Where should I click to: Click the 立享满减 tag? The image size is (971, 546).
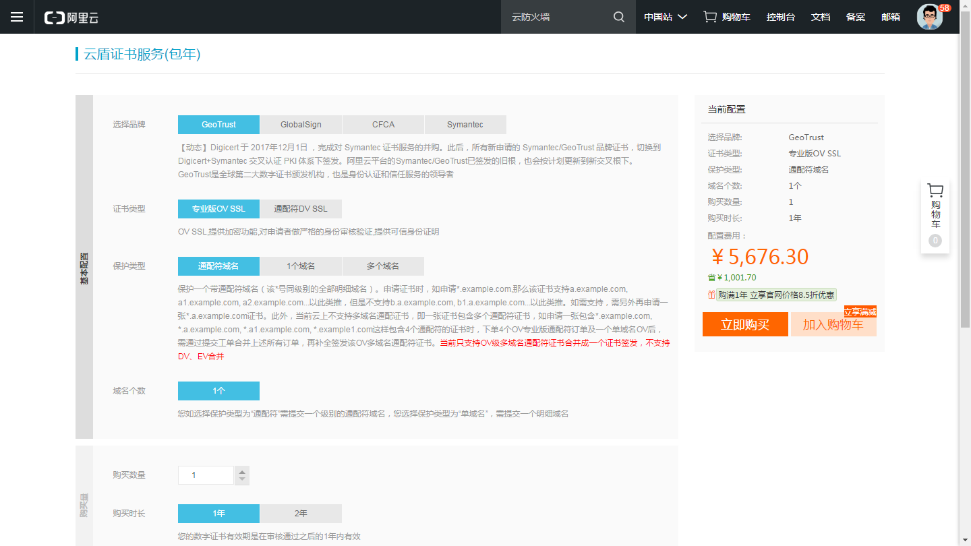coord(860,311)
